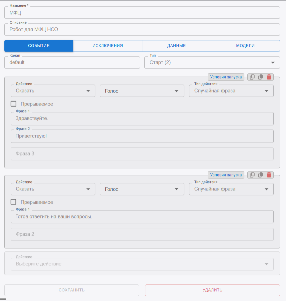Delete the second action block with the red trash icon

[269, 175]
